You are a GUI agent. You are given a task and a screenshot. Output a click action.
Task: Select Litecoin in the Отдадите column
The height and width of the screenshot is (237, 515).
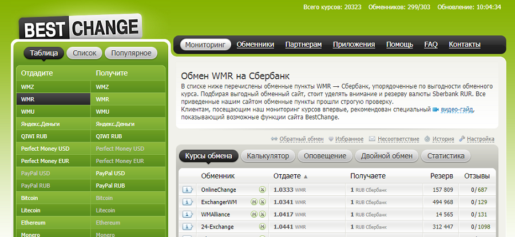(54, 211)
